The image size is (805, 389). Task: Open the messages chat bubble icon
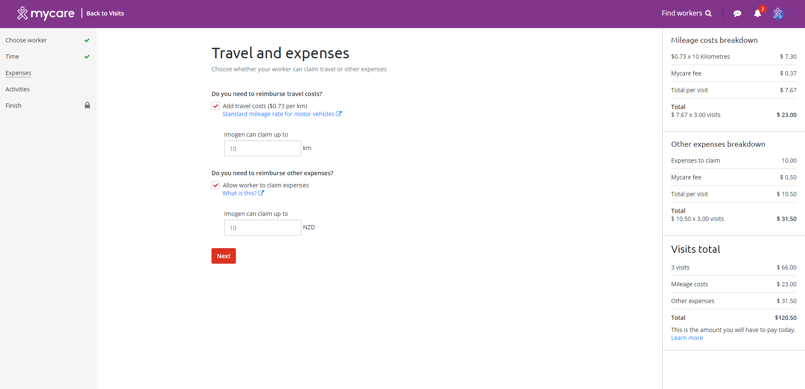(737, 14)
